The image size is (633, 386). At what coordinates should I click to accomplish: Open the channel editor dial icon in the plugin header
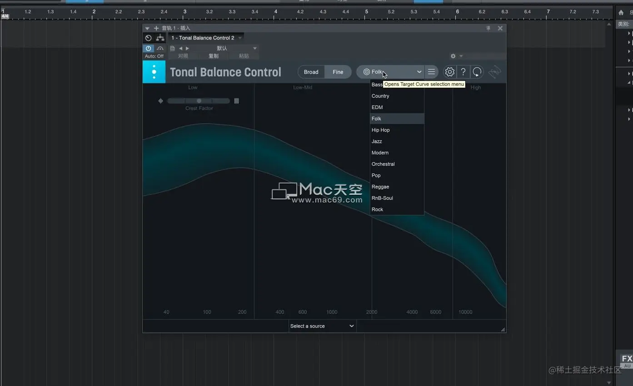click(x=149, y=38)
